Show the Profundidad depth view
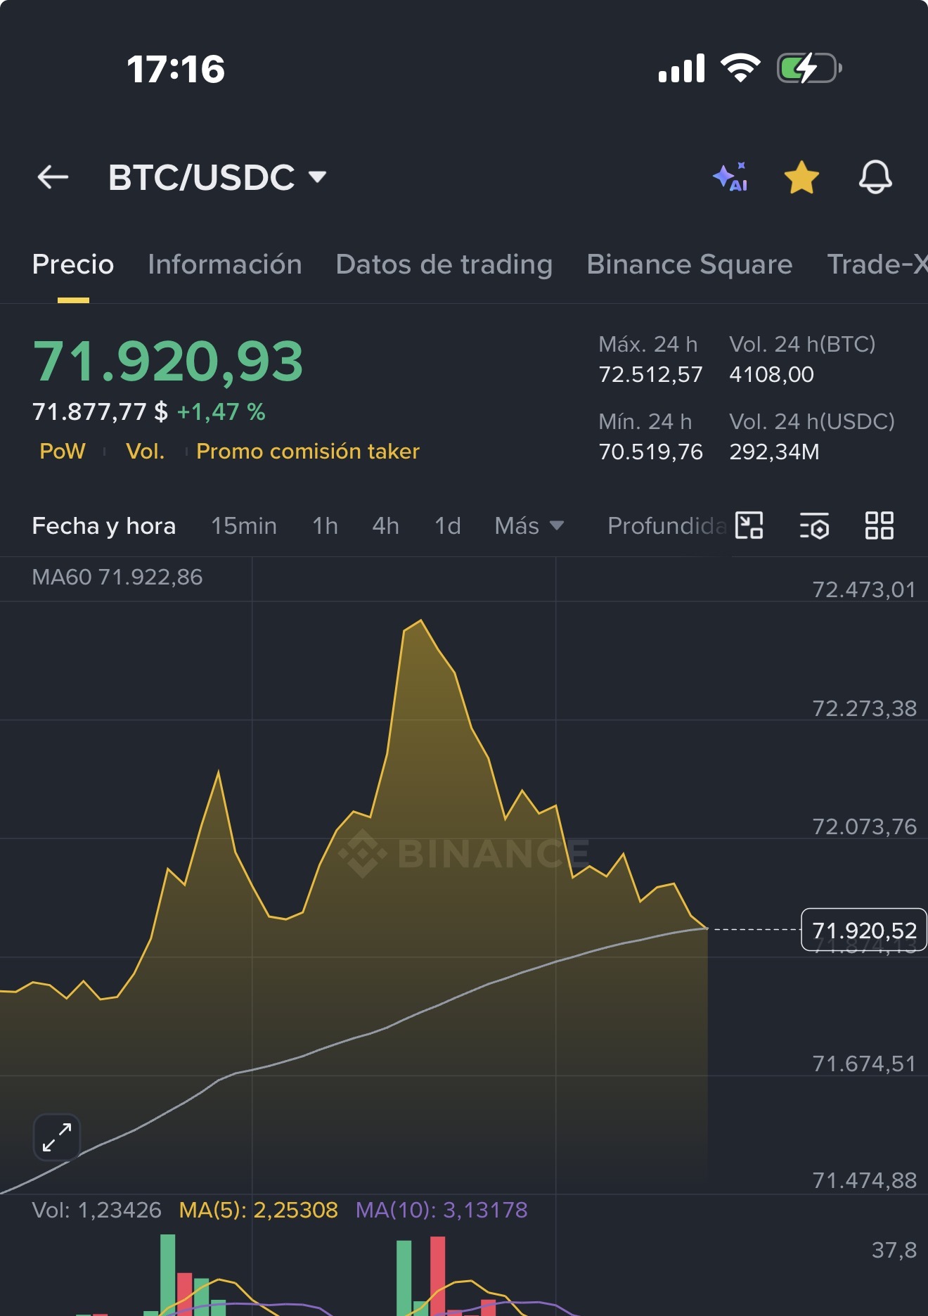Viewport: 928px width, 1316px height. click(x=666, y=525)
